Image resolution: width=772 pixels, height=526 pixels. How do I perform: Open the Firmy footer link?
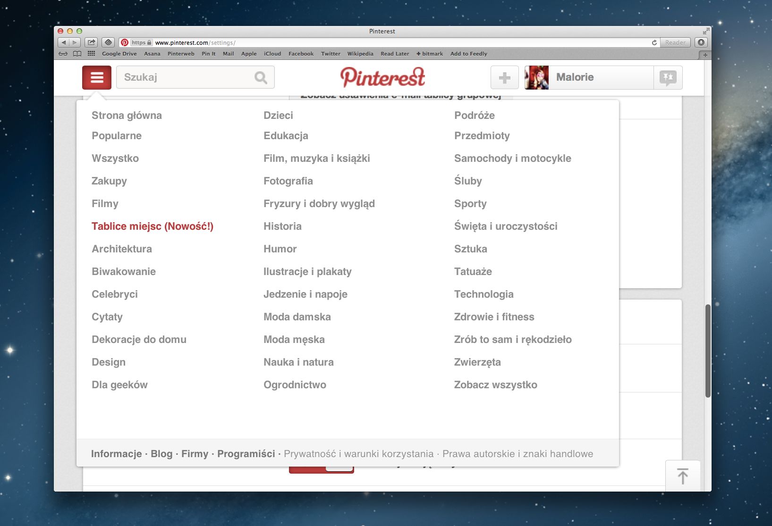(195, 454)
